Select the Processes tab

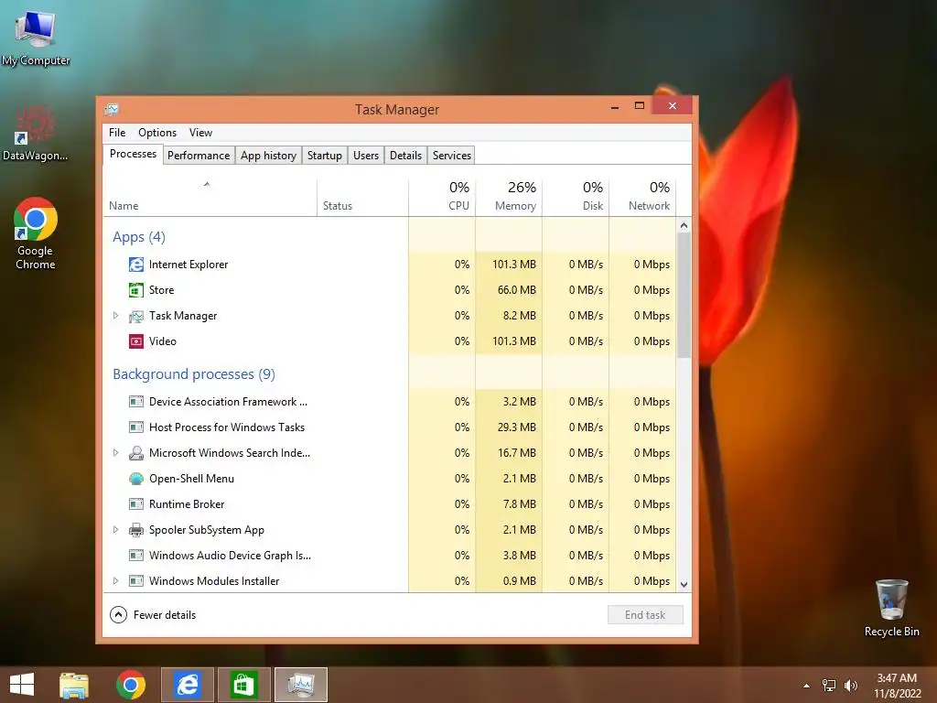pyautogui.click(x=134, y=154)
